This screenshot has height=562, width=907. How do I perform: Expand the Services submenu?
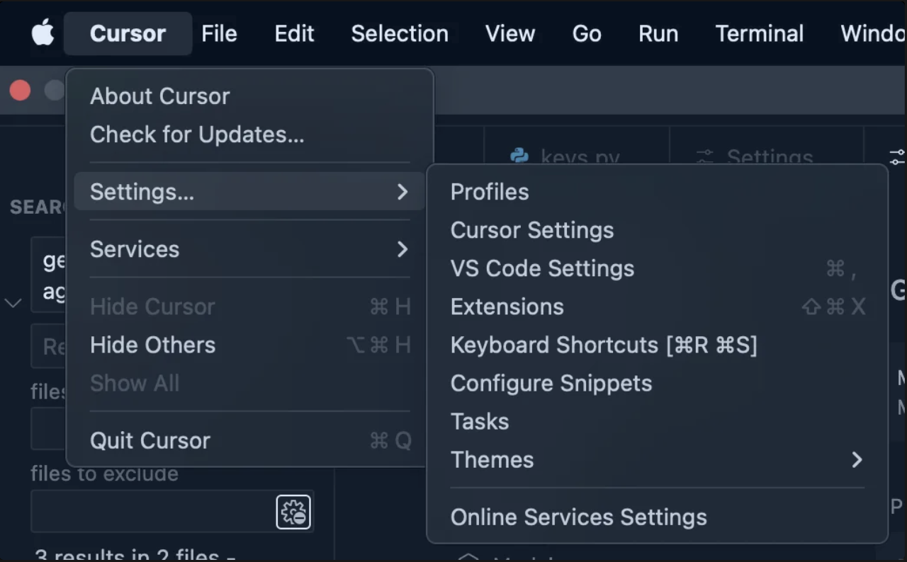(249, 249)
